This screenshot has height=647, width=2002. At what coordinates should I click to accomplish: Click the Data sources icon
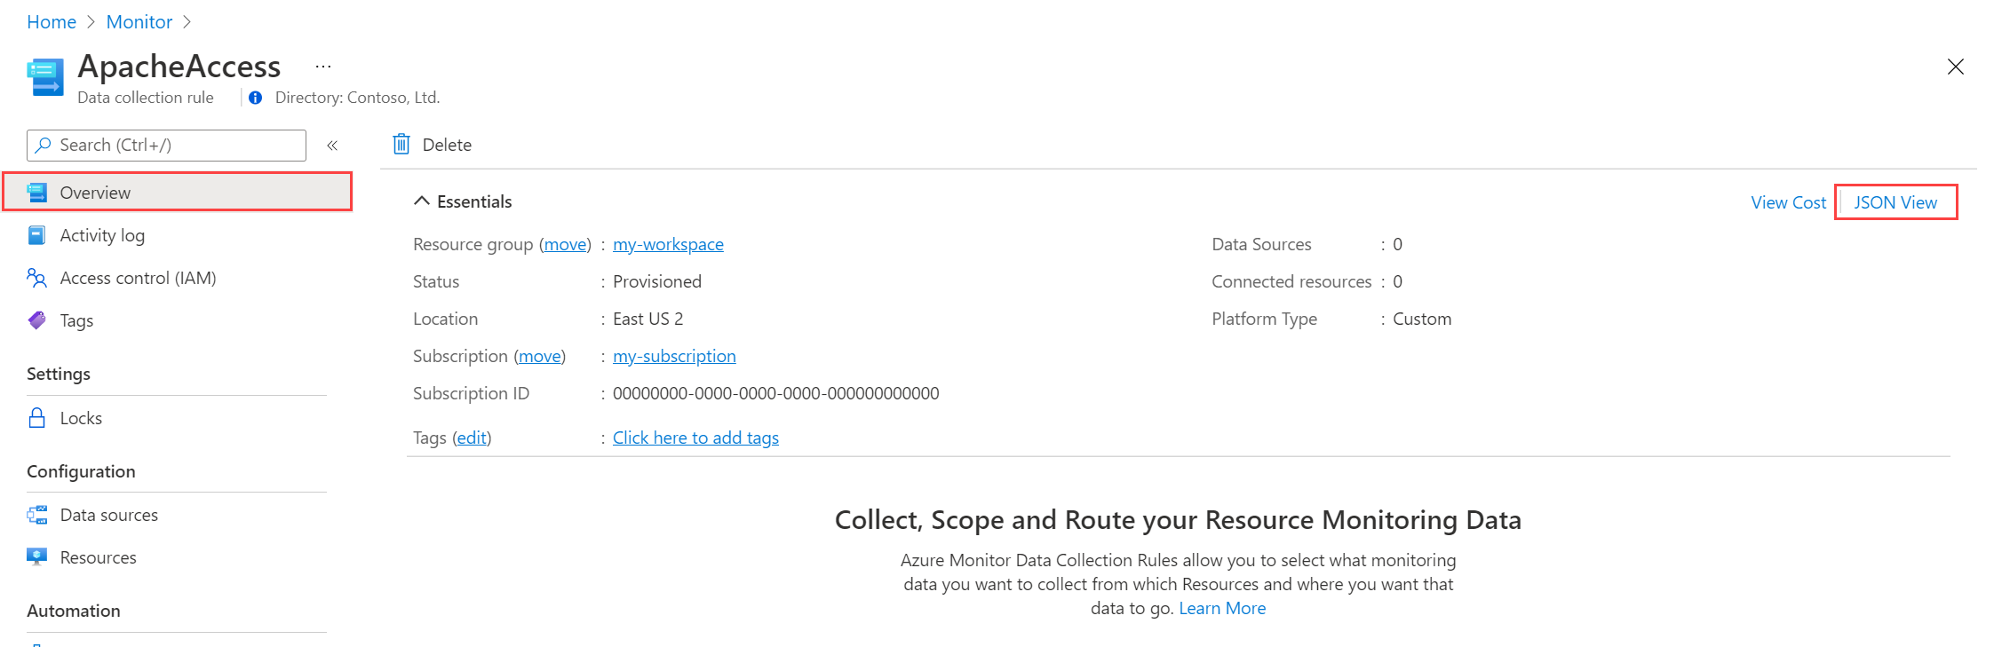(37, 515)
